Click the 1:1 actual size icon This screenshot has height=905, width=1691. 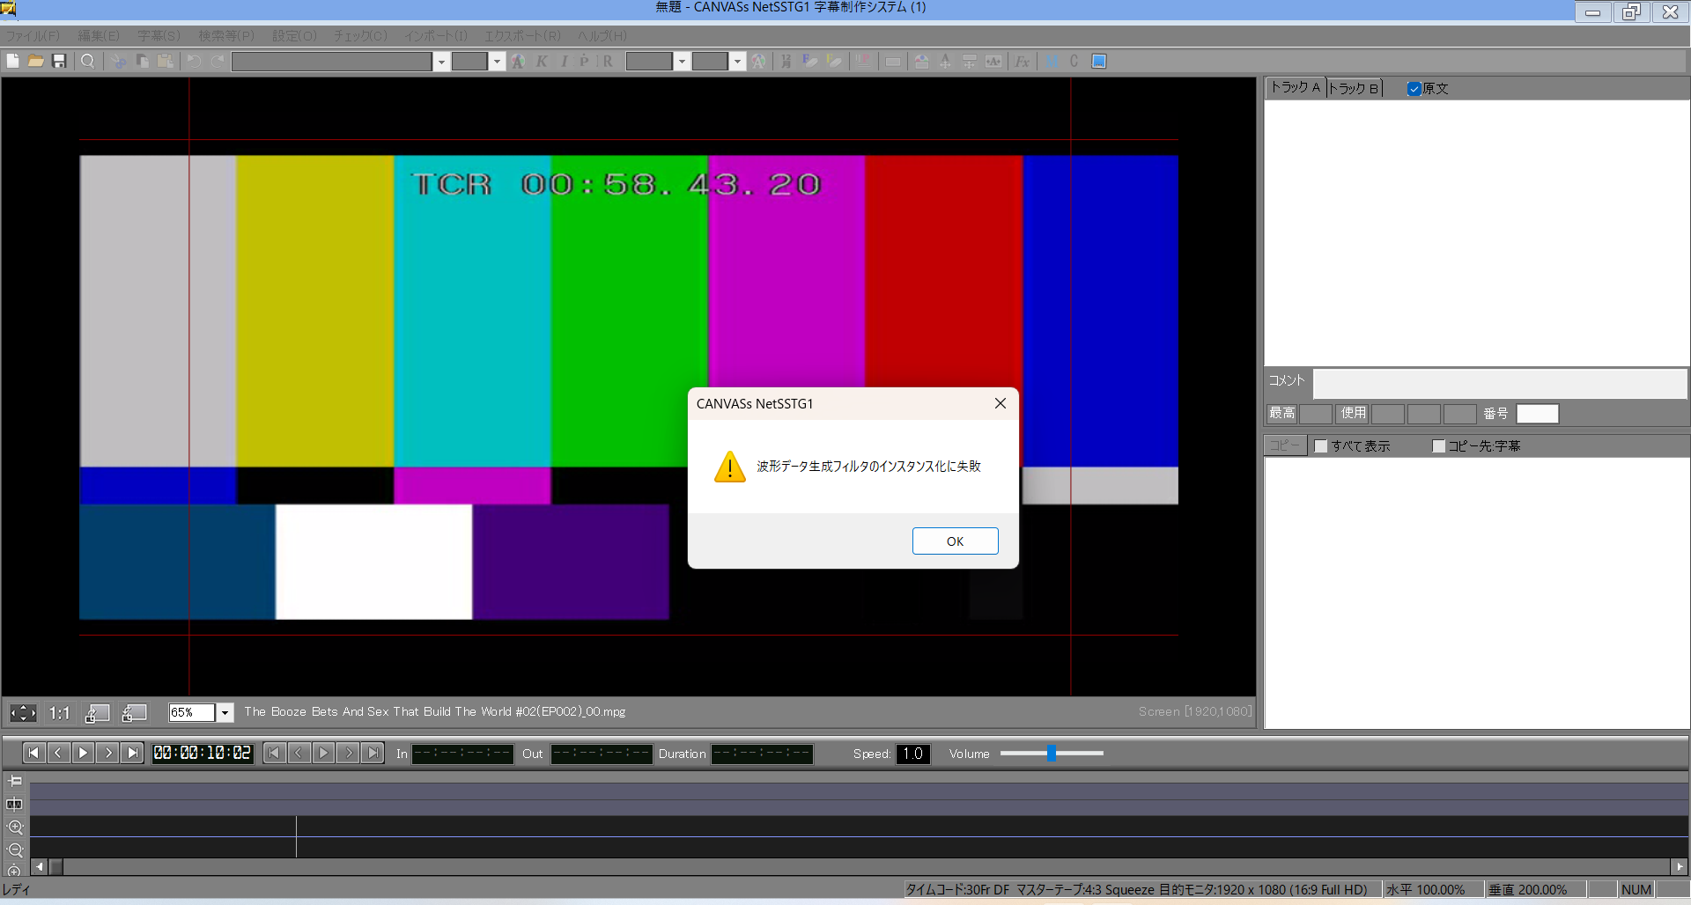coord(59,713)
